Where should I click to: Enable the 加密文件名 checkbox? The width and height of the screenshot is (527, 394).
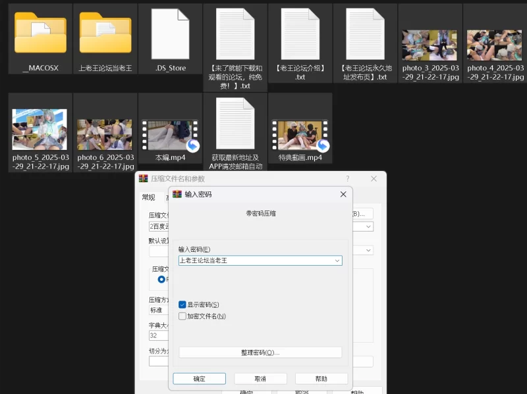click(182, 316)
